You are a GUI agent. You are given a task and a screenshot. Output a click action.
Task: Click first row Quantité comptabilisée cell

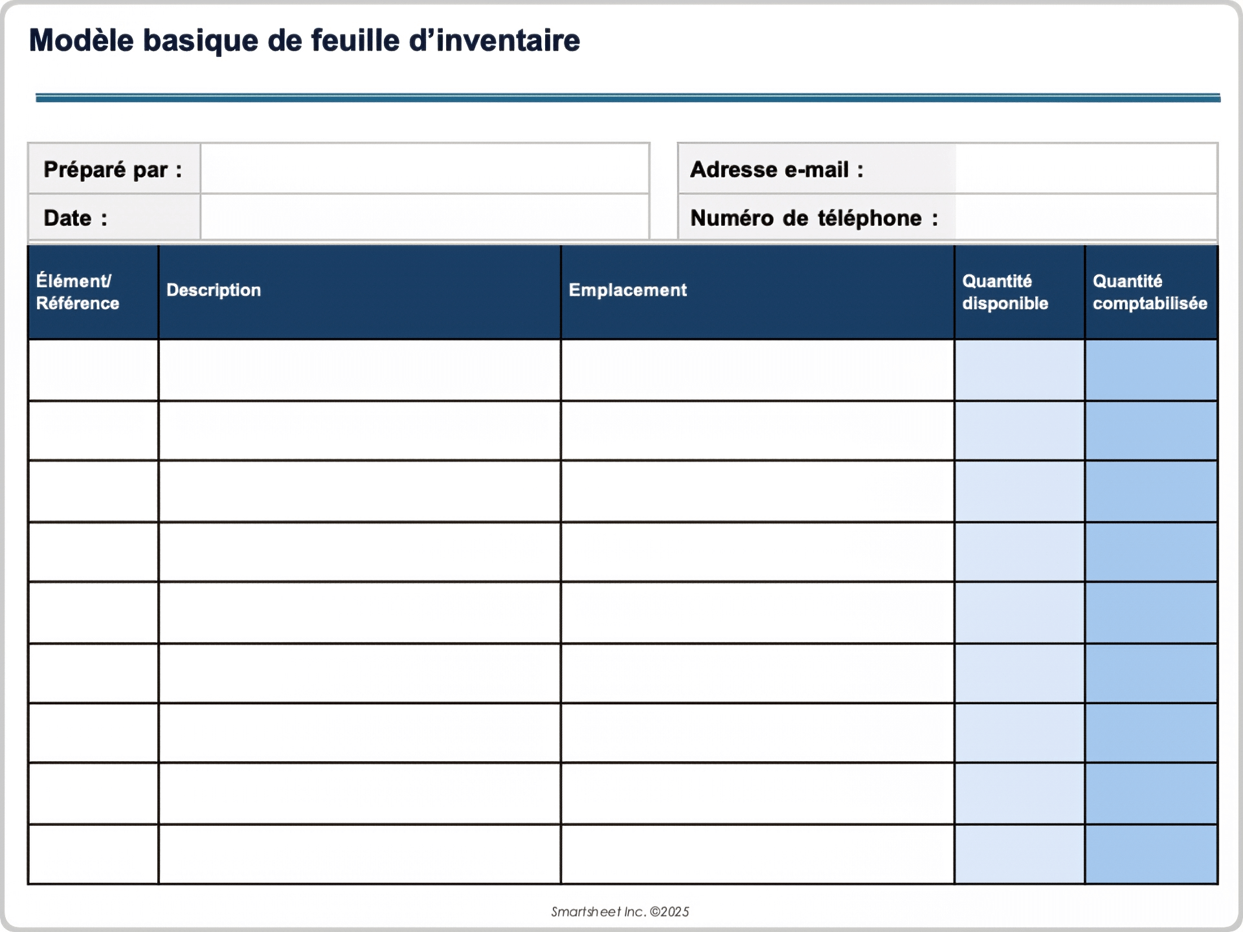pos(1150,370)
